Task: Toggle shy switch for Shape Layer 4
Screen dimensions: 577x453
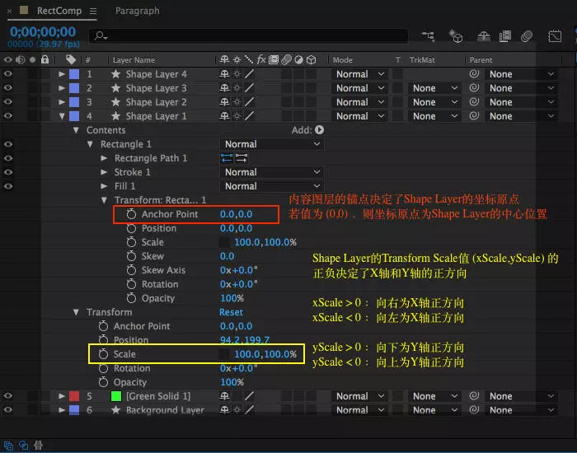Action: pos(224,74)
